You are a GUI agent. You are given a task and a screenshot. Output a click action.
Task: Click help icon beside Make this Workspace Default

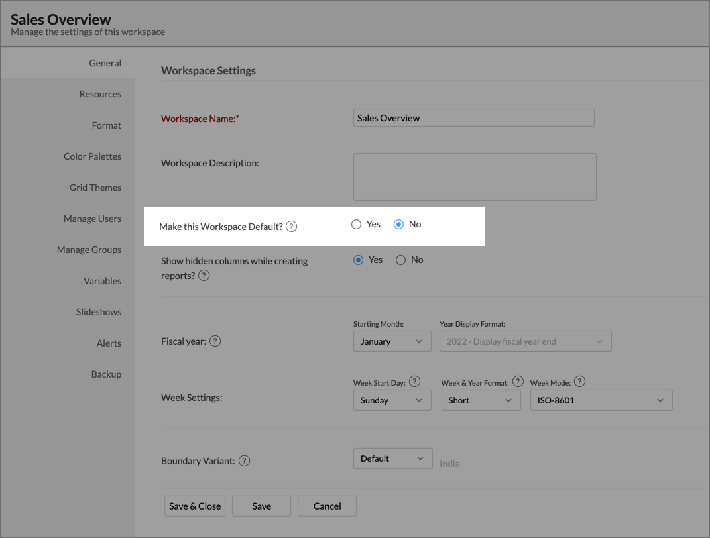tap(292, 227)
